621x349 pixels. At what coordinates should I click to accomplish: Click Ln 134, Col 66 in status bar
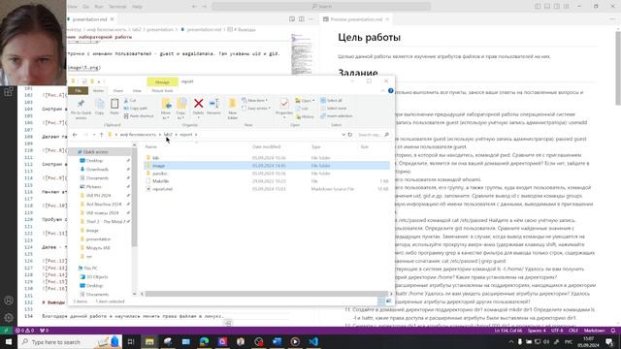(x=508, y=331)
